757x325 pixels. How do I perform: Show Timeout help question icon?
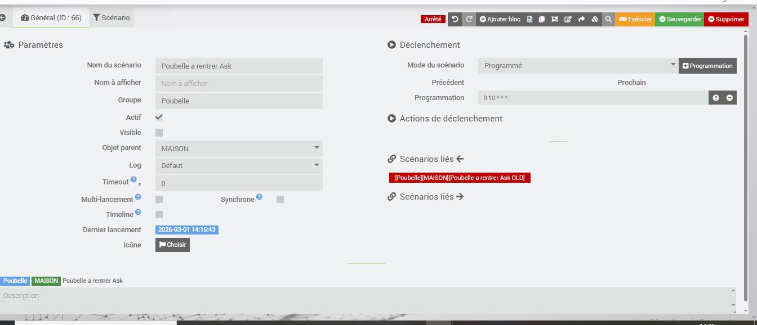coord(133,180)
